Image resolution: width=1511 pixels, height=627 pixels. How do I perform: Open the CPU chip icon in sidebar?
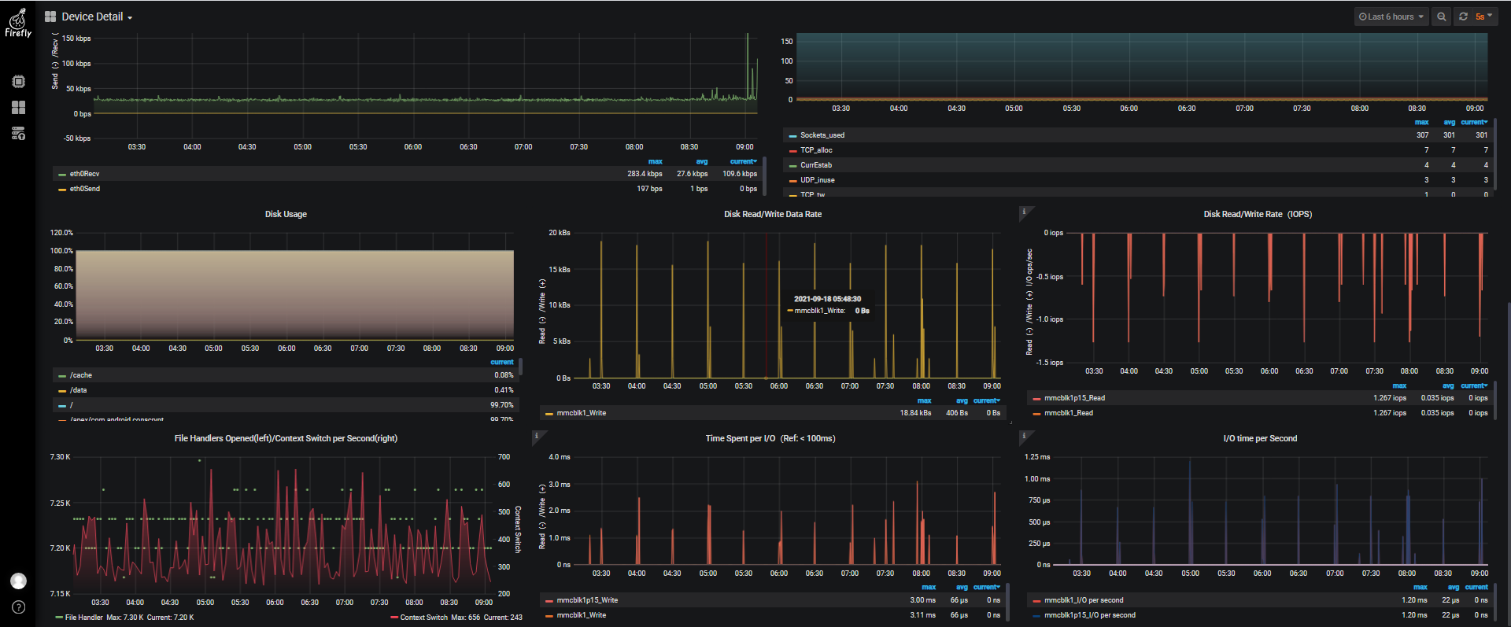(x=19, y=82)
